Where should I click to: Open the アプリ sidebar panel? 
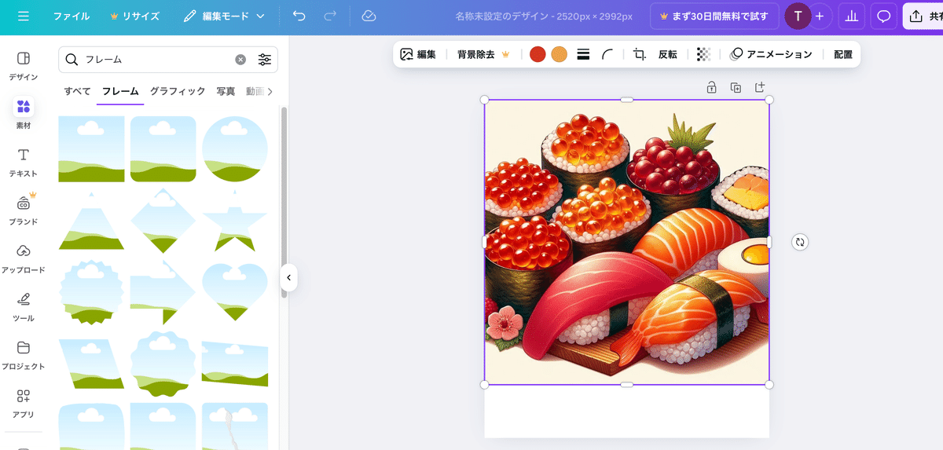click(24, 403)
